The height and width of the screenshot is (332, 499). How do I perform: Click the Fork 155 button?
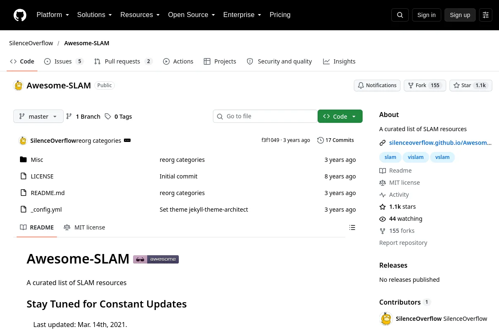pyautogui.click(x=425, y=85)
